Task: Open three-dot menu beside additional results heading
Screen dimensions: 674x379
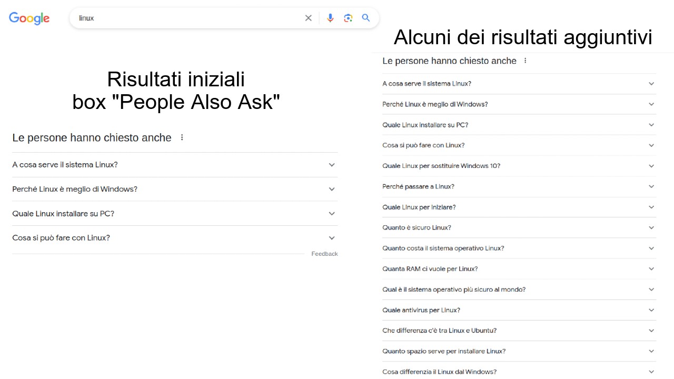Action: 525,61
